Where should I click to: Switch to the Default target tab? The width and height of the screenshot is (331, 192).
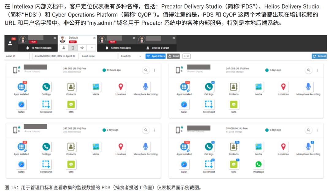[77, 43]
